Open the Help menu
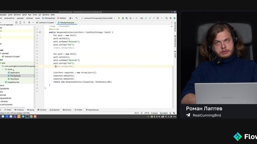257x144 pixels. coord(53,15)
